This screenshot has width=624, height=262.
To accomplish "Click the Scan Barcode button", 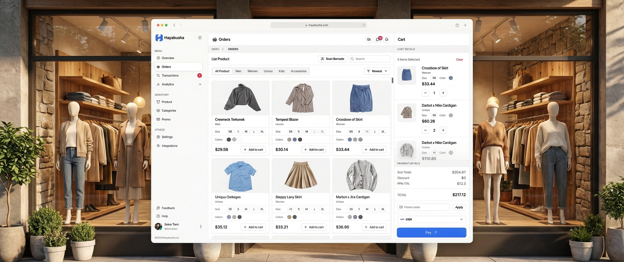I will (x=332, y=59).
